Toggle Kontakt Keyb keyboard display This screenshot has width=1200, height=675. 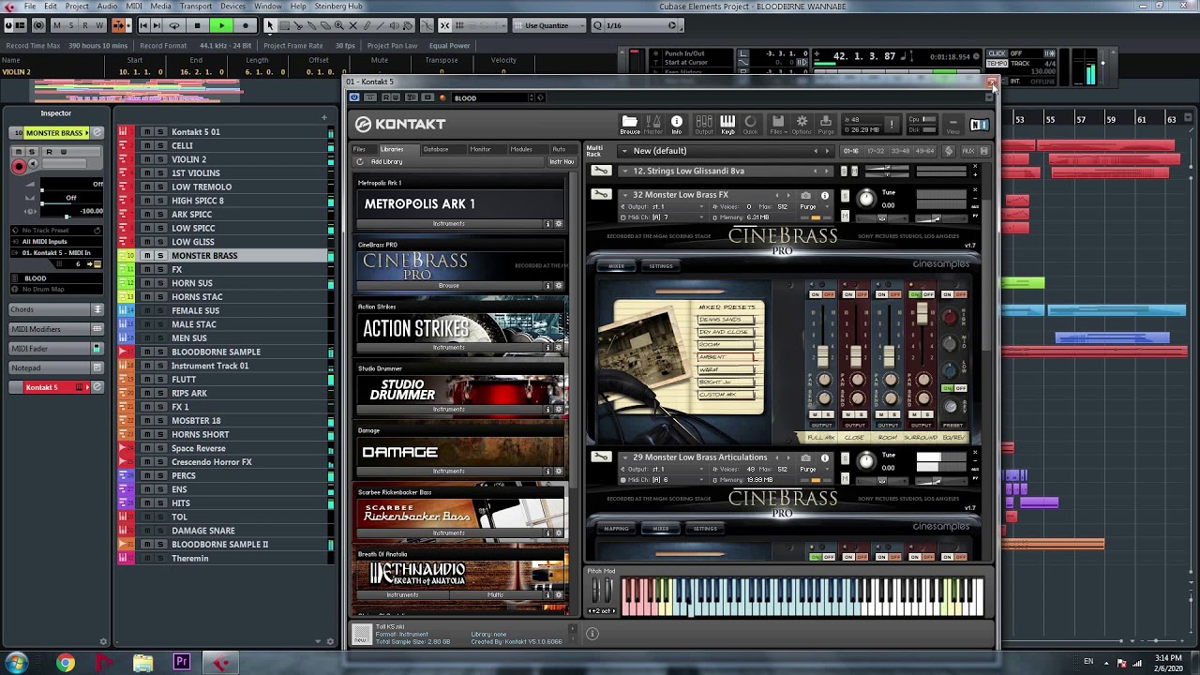[x=727, y=124]
